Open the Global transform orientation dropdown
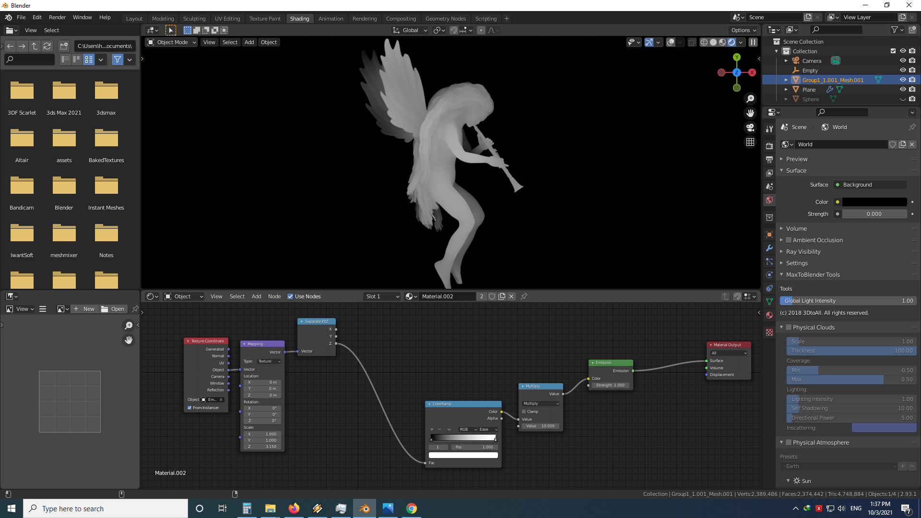Image resolution: width=921 pixels, height=518 pixels. click(410, 30)
